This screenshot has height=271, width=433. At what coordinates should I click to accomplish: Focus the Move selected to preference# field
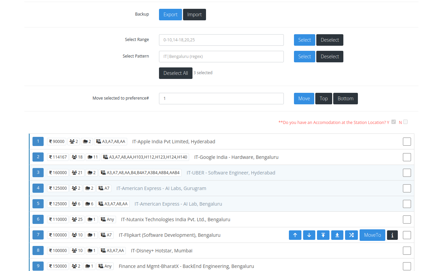pos(221,99)
